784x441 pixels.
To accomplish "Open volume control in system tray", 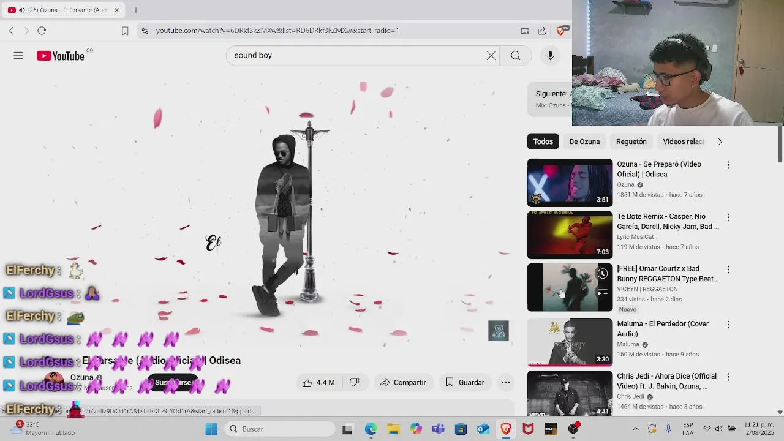I will [x=718, y=429].
